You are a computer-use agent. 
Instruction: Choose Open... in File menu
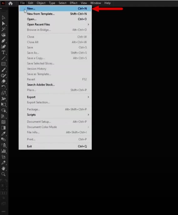point(55,19)
